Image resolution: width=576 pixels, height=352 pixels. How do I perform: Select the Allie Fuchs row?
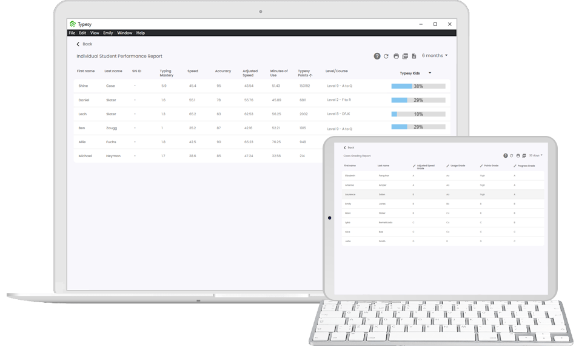198,142
